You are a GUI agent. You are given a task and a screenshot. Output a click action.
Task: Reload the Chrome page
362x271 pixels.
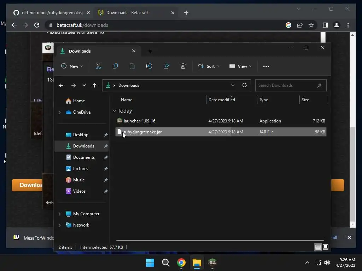point(37,25)
